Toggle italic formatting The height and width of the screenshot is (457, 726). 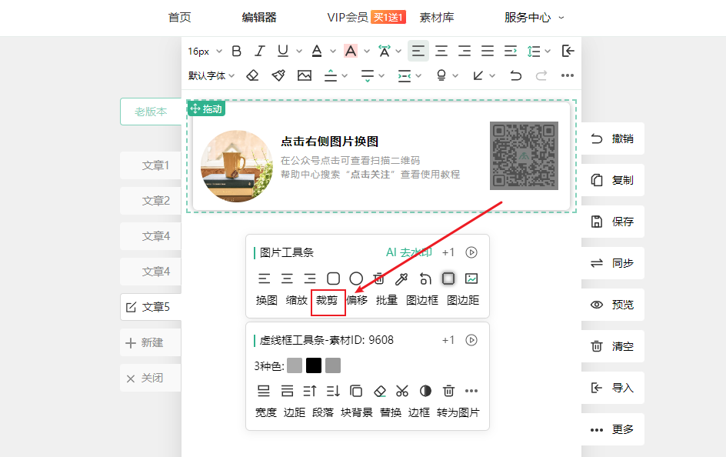tap(260, 51)
